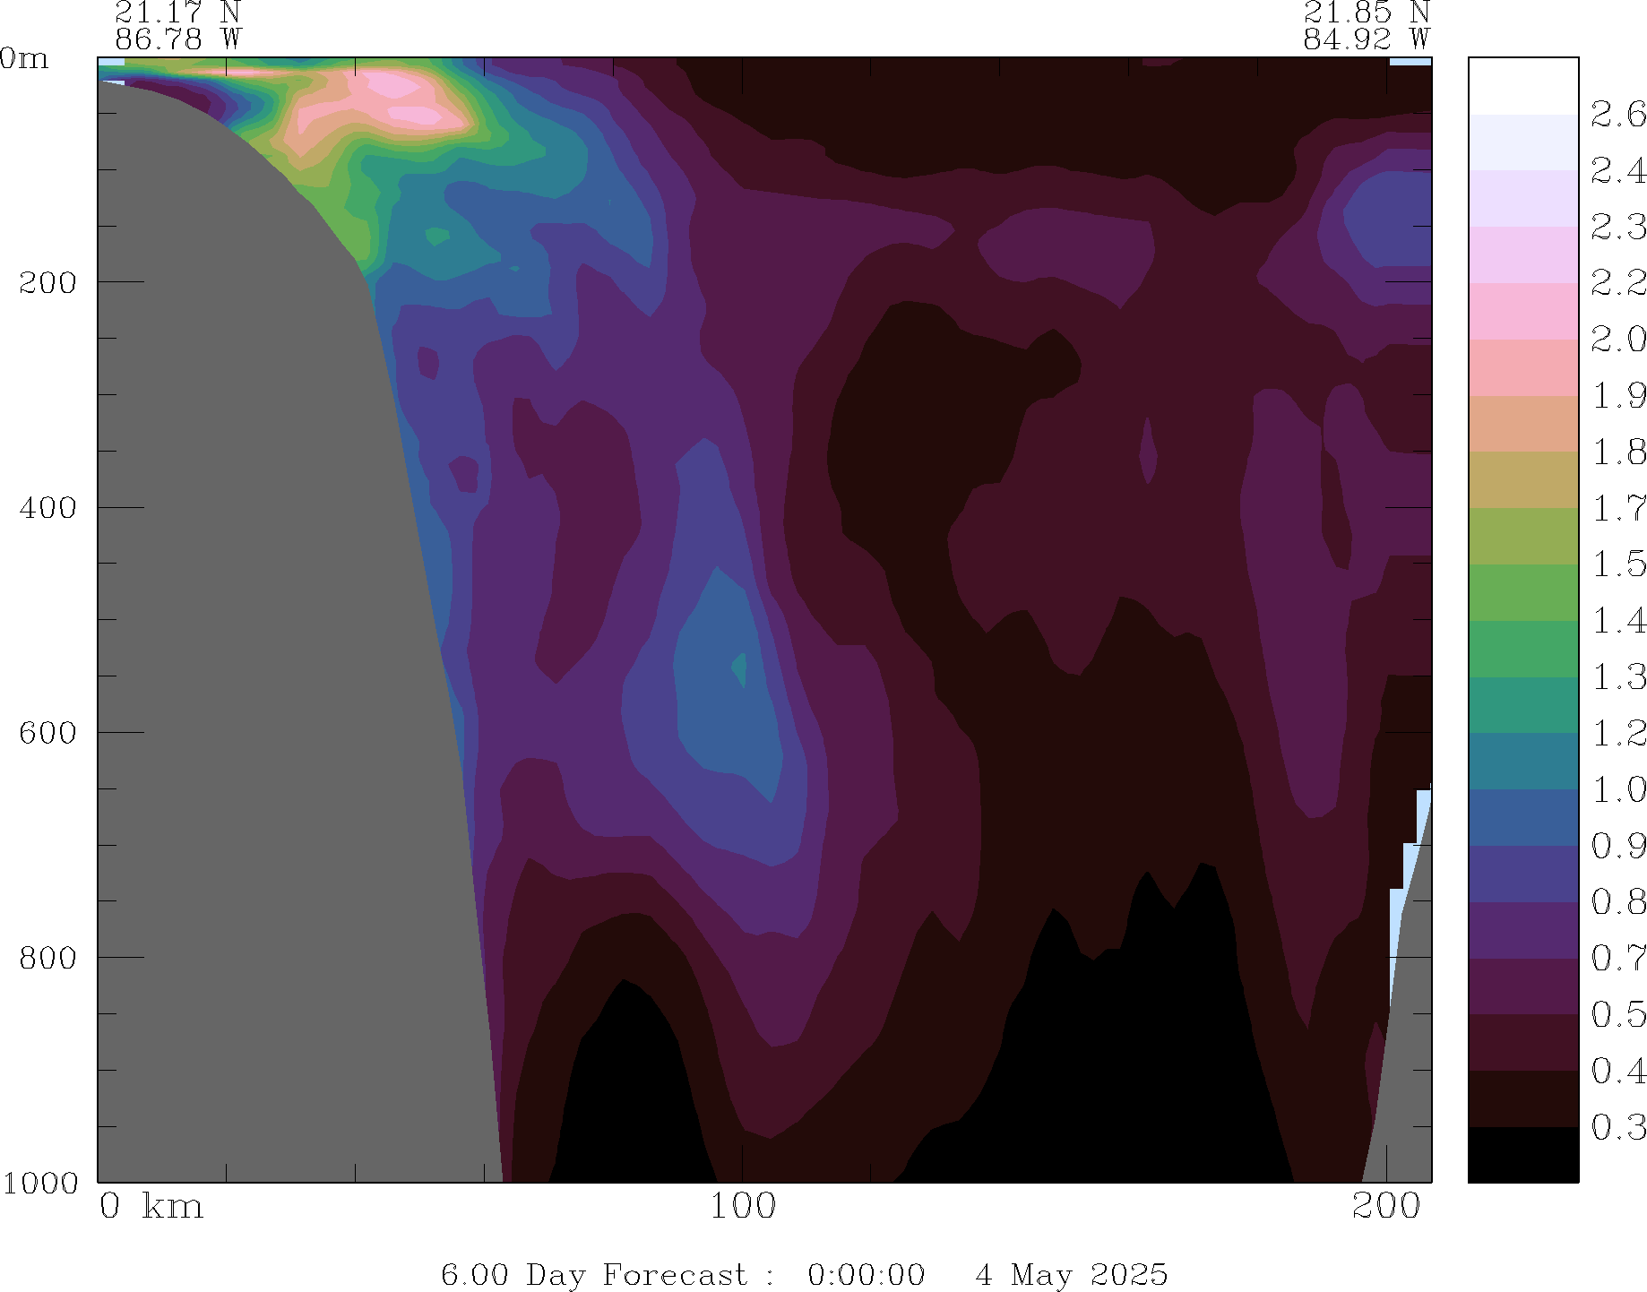
Task: Click the white swatch atop the colorbar
Action: [x=1522, y=85]
